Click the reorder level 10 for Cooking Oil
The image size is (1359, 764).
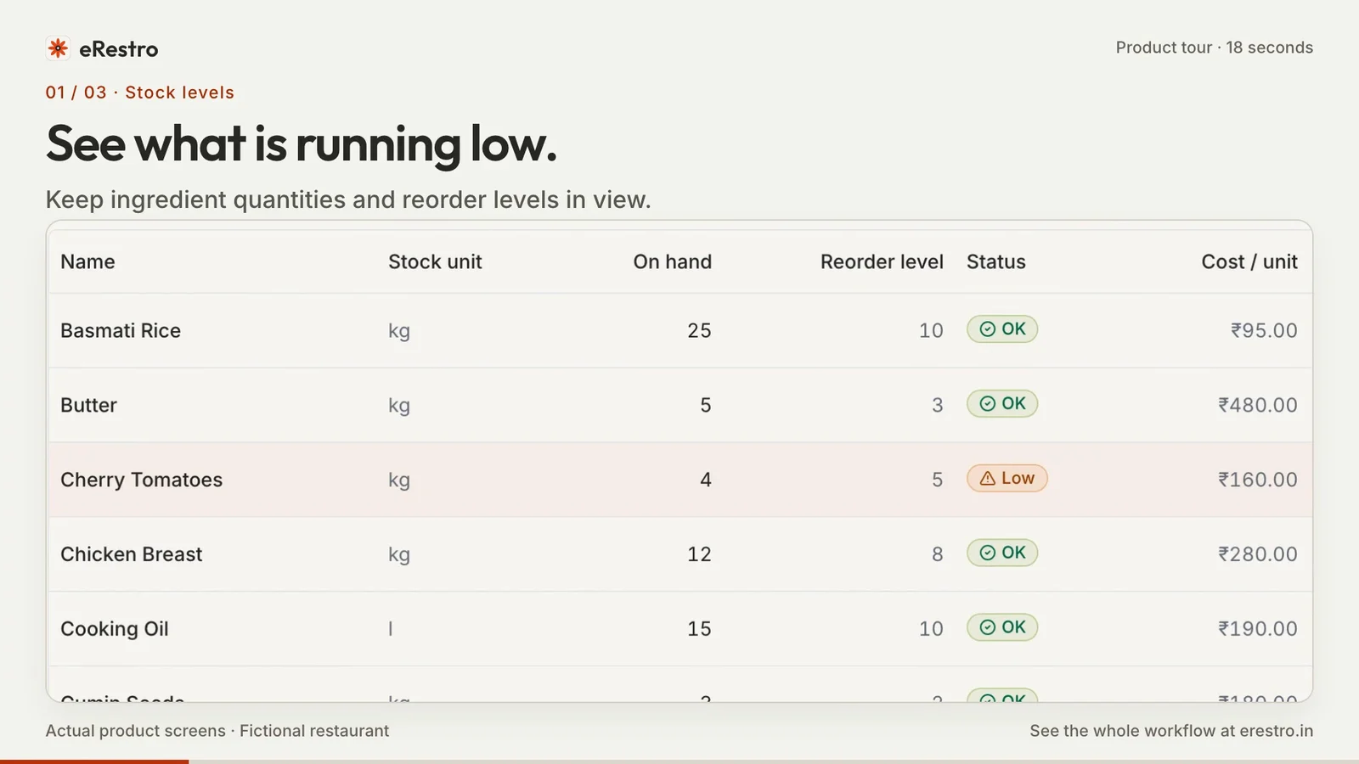pyautogui.click(x=931, y=630)
